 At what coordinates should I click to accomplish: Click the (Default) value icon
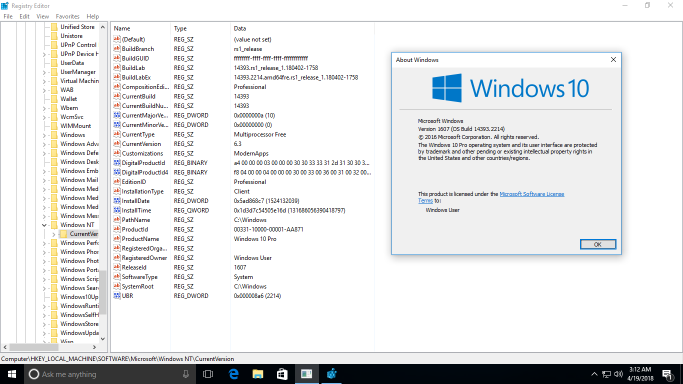click(x=117, y=39)
